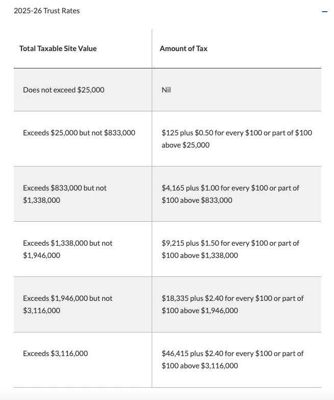Image resolution: width=334 pixels, height=400 pixels.
Task: Select the 'Does not exceed $25,000' cell
Action: click(x=63, y=90)
